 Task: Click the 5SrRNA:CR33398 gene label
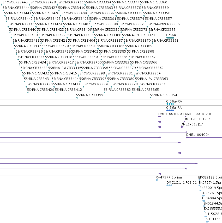(x=91, y=73)
